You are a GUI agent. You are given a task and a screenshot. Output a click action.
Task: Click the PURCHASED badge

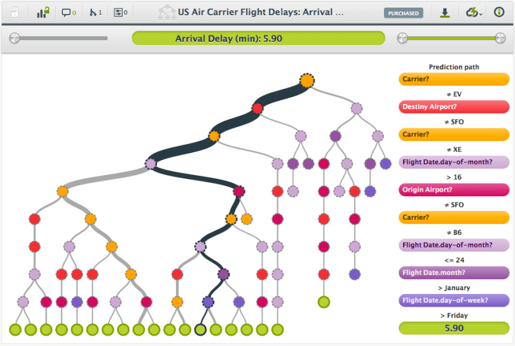click(404, 13)
